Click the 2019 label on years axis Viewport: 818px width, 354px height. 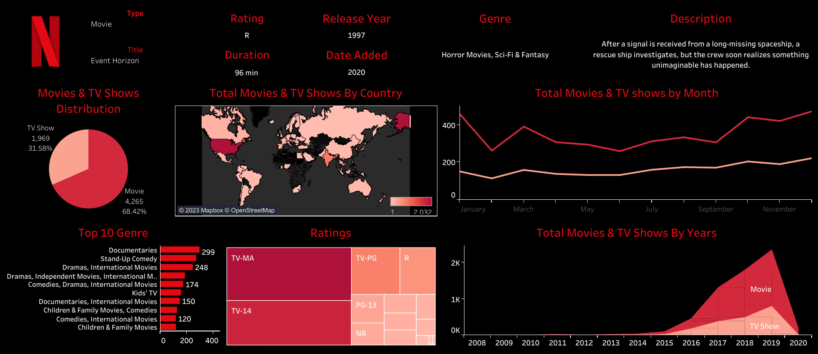(x=771, y=343)
